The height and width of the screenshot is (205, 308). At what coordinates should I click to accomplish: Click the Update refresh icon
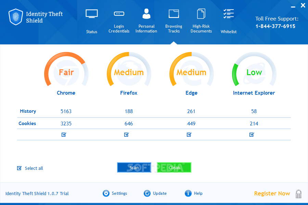coord(147,193)
